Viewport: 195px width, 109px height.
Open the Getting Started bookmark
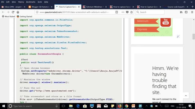pyautogui.click(x=24, y=16)
